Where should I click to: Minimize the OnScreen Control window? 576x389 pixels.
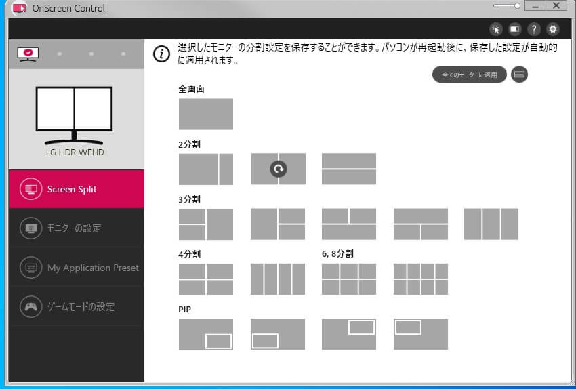click(535, 6)
